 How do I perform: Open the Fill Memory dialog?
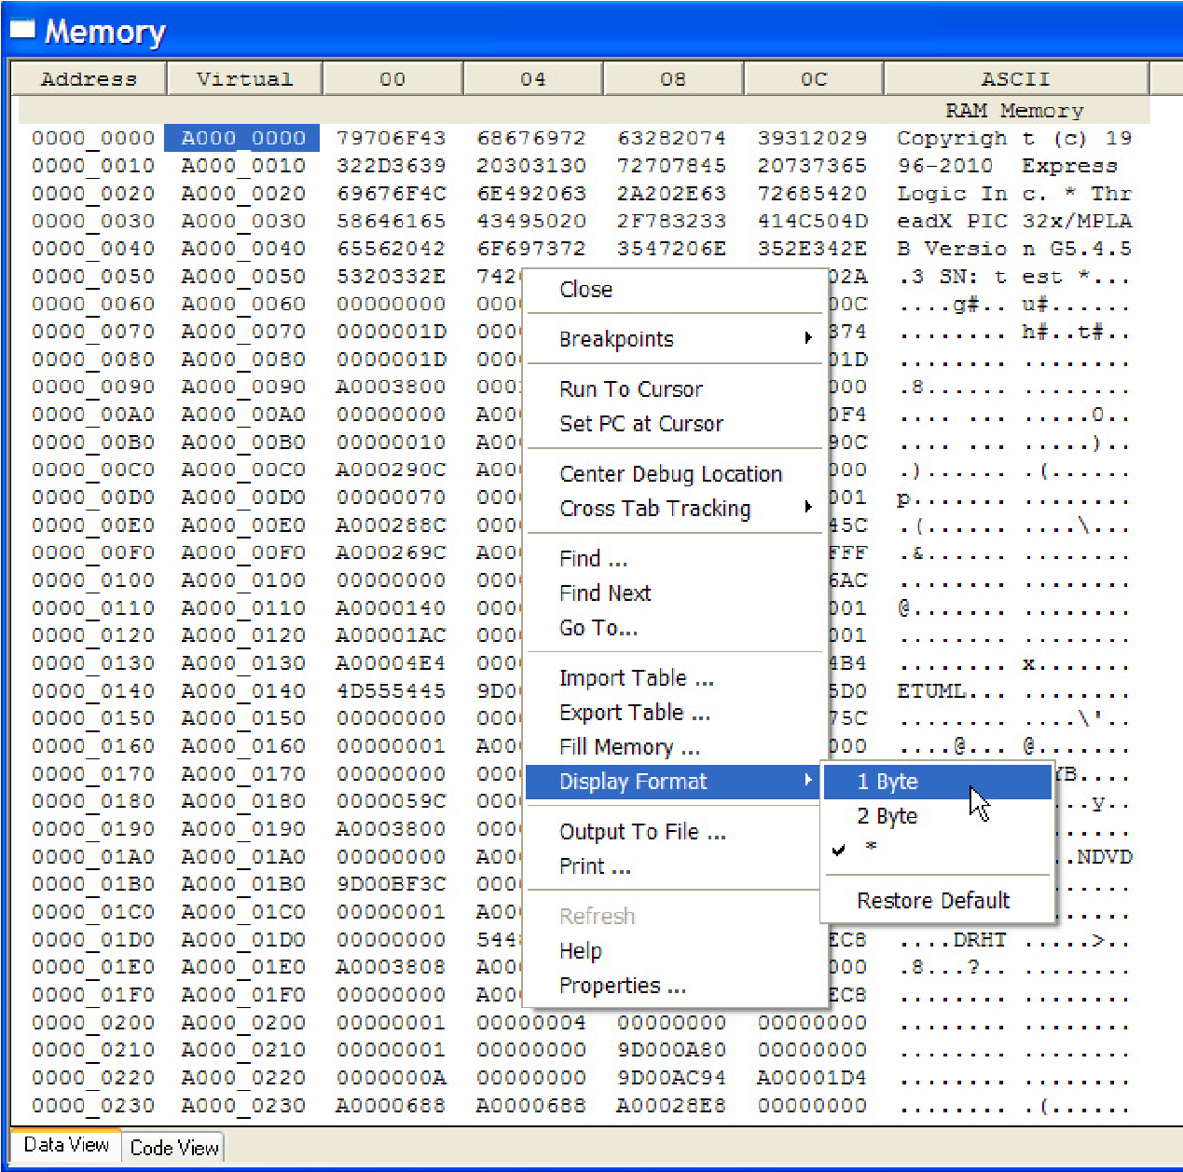pos(629,746)
